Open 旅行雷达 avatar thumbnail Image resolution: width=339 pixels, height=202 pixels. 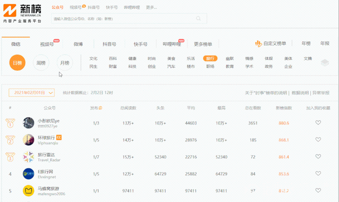29,157
